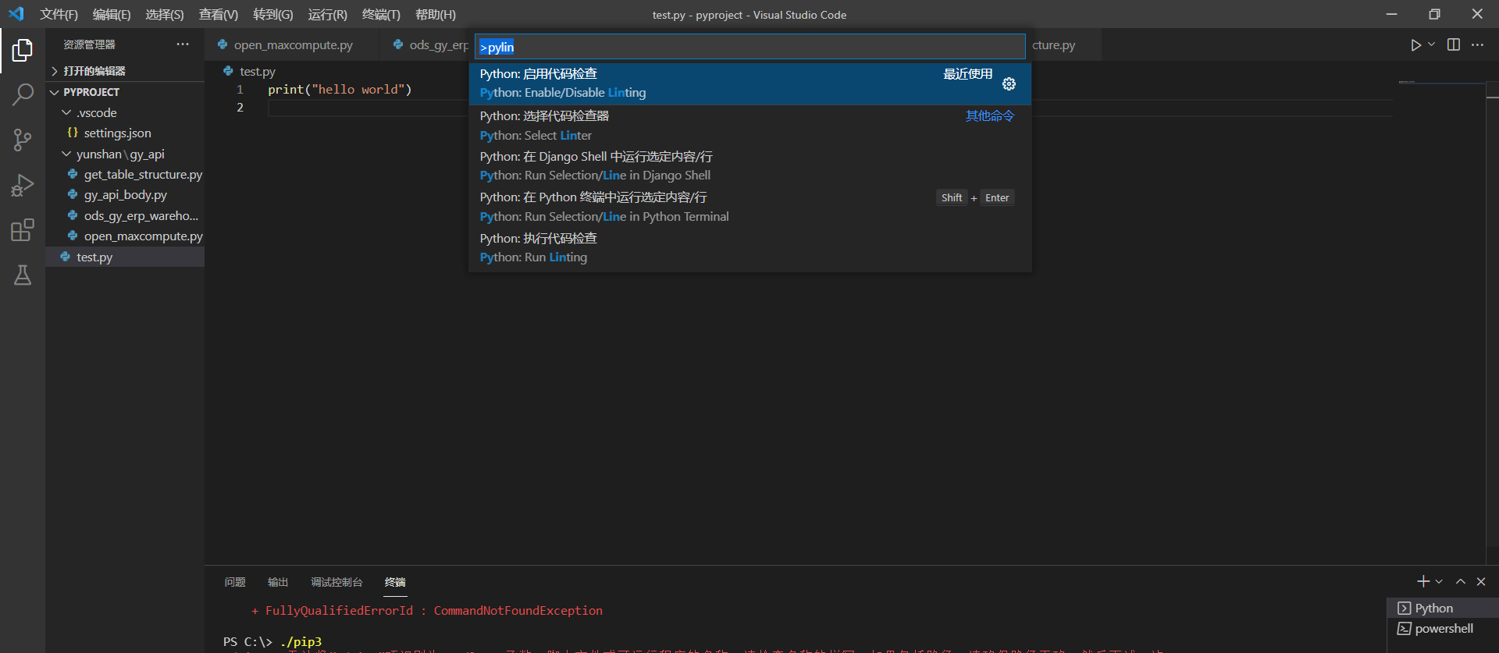Screen dimensions: 1499x653
Task: Select the Python terminal instance
Action: coord(1443,608)
